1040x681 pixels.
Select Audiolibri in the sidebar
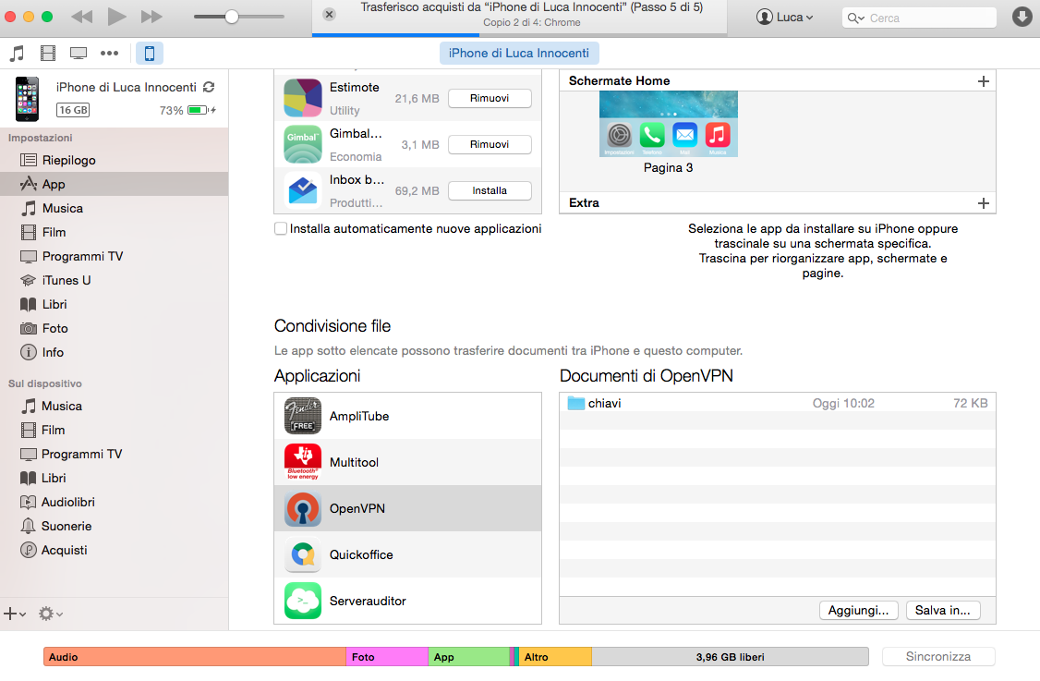tap(115, 502)
